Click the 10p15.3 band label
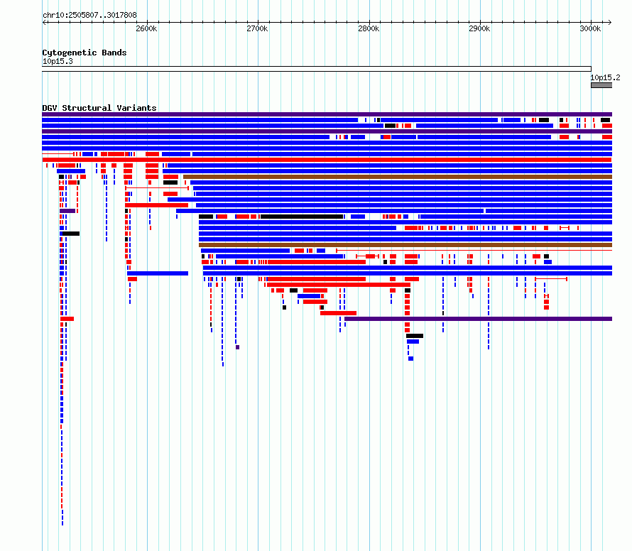Screen dimensions: 632x551 pyautogui.click(x=58, y=62)
